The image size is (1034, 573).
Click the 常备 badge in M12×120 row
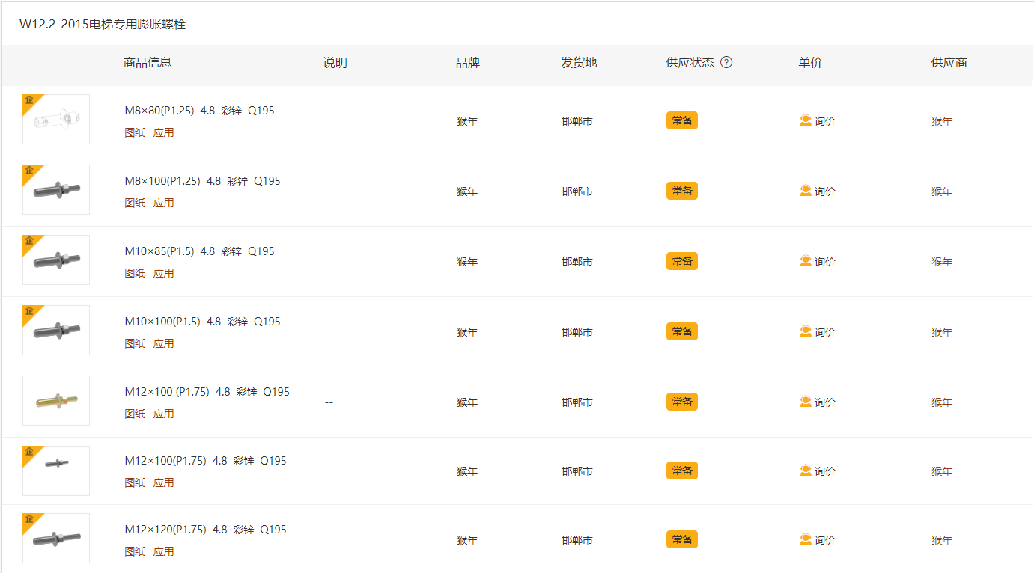[681, 539]
